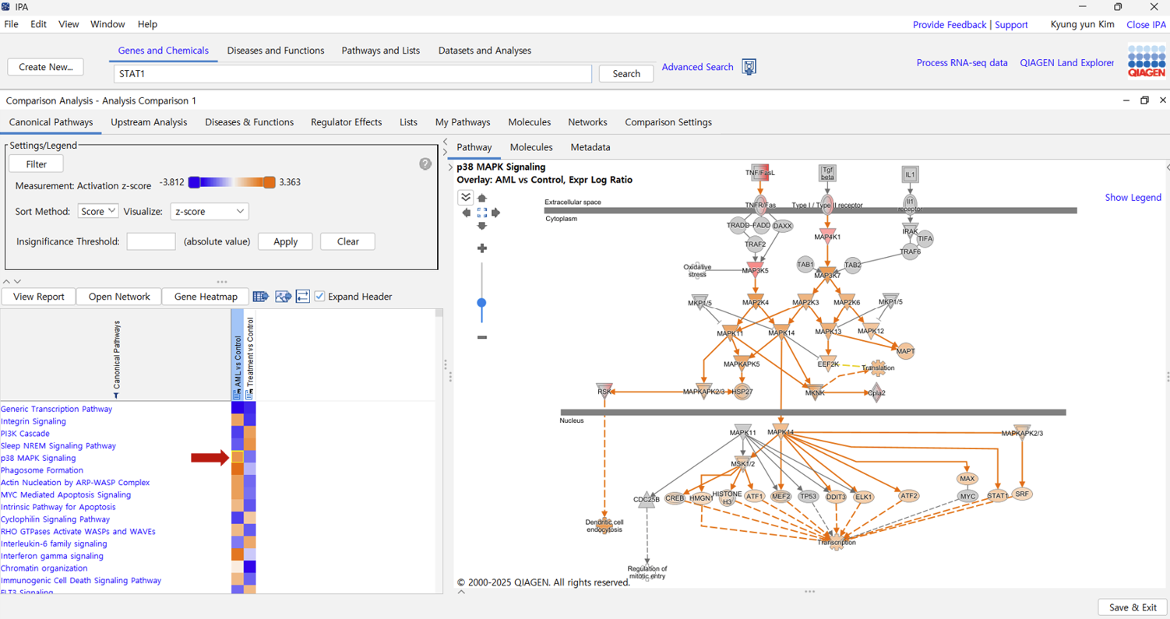Click the Show Legend link
The image size is (1170, 619).
coord(1133,198)
